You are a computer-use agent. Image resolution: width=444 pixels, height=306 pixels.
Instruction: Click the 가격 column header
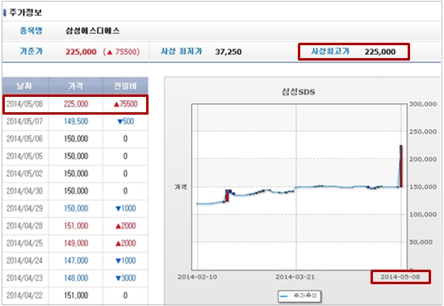75,86
